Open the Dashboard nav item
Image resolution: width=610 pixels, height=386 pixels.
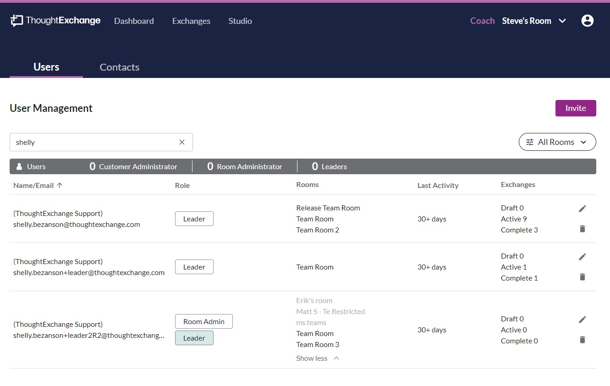[x=134, y=21]
